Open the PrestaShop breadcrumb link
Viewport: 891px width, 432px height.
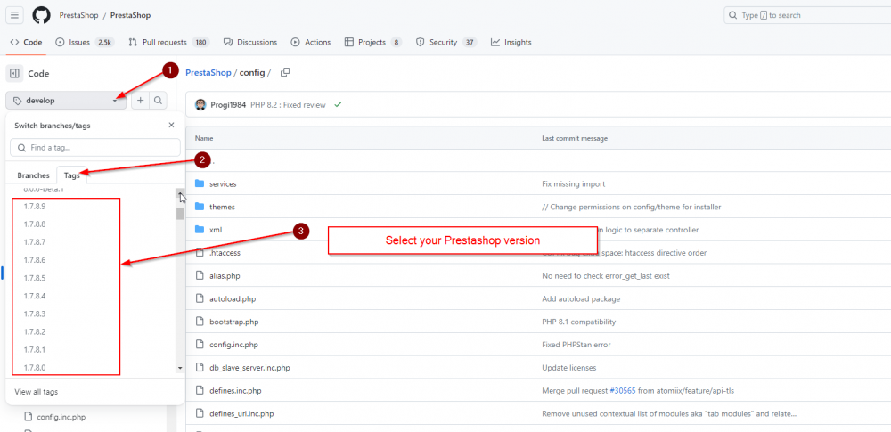click(x=208, y=73)
